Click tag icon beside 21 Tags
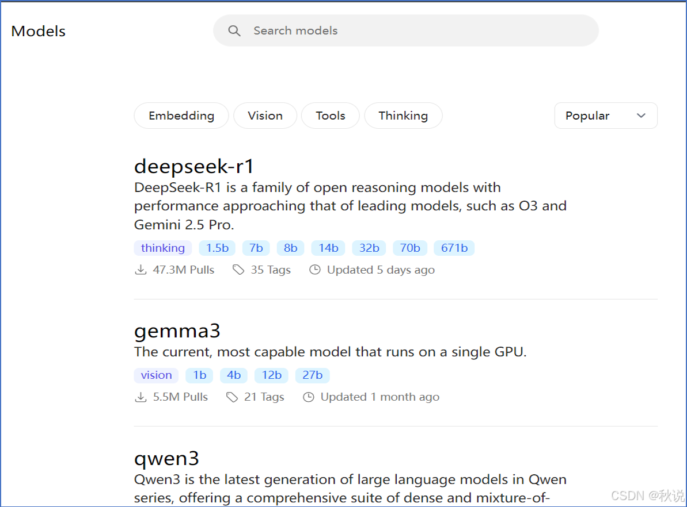687x507 pixels. coord(231,397)
